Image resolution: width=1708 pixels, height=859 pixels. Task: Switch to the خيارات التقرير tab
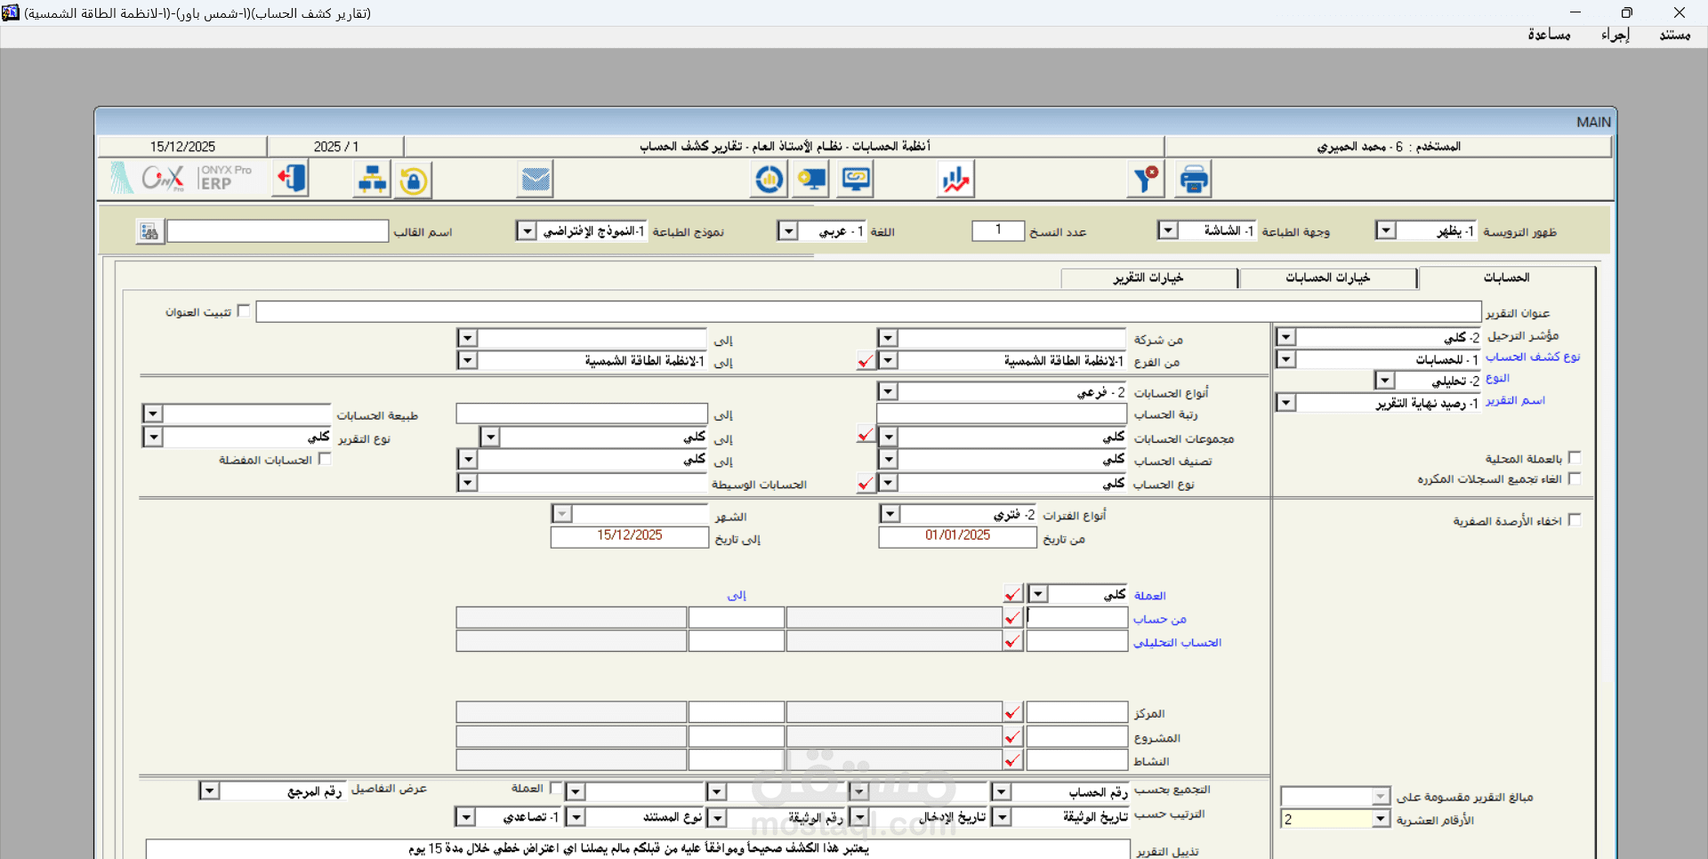click(x=1148, y=278)
